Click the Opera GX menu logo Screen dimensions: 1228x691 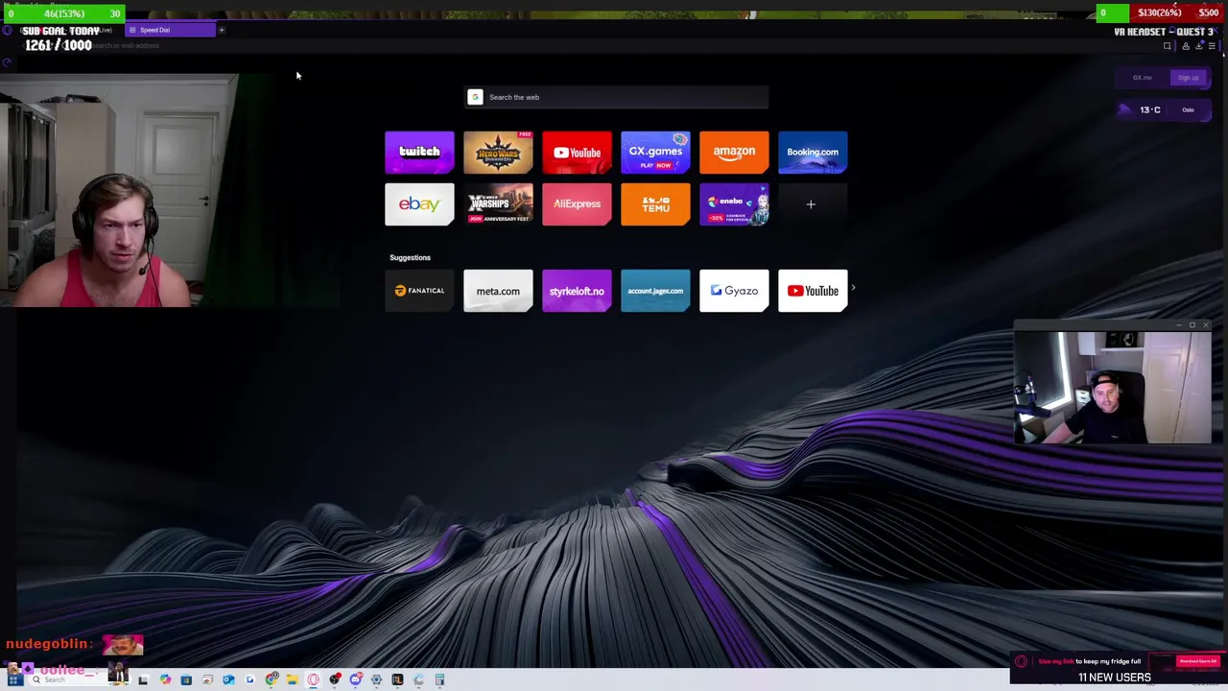[8, 30]
